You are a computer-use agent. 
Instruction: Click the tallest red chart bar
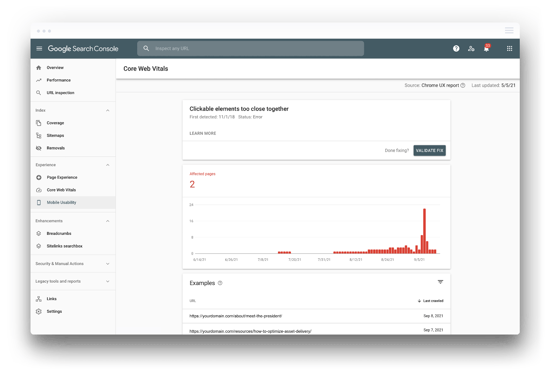click(x=424, y=231)
